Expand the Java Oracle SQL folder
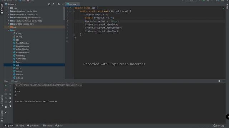 pyautogui.click(x=8, y=15)
